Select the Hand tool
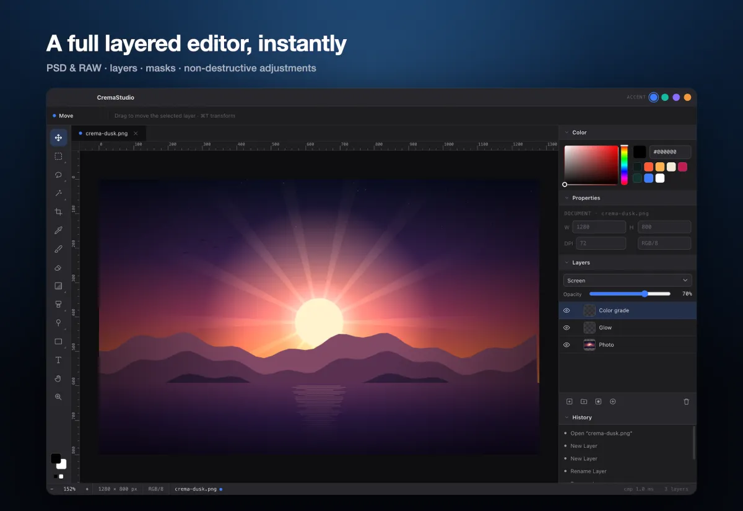The image size is (743, 511). (58, 378)
